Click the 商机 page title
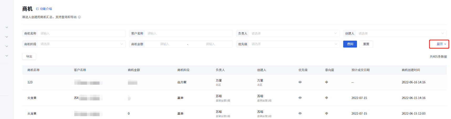 pos(27,9)
